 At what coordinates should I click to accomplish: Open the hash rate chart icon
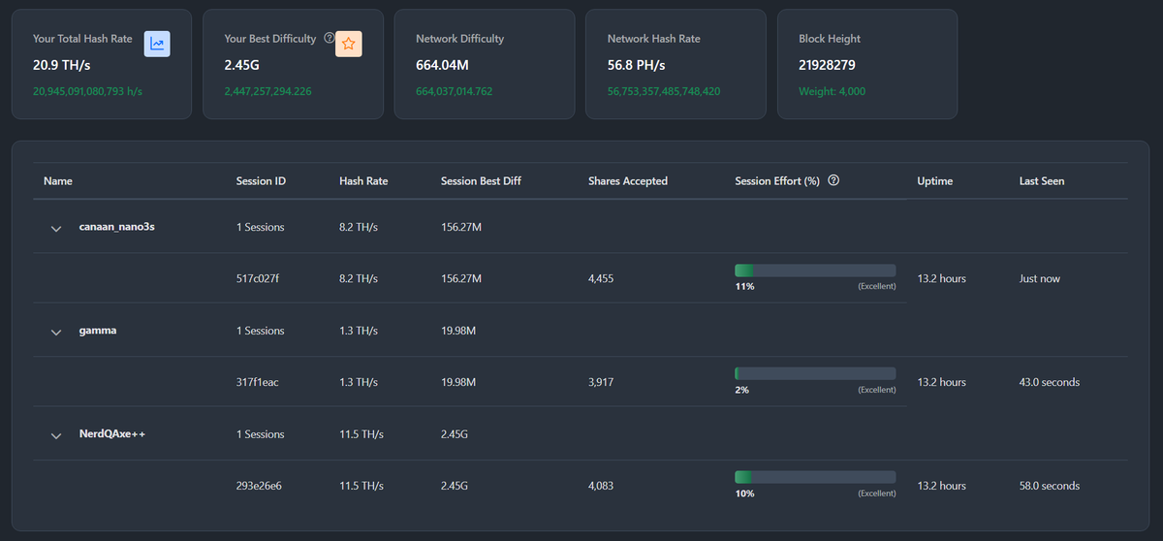[157, 44]
